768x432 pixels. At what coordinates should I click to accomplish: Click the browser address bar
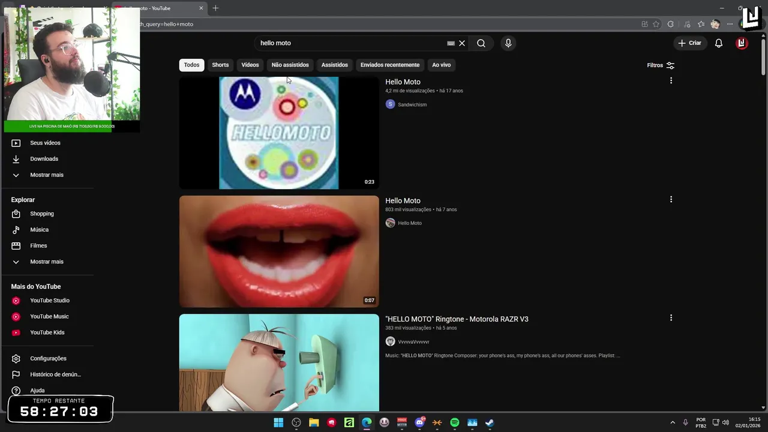(384, 25)
